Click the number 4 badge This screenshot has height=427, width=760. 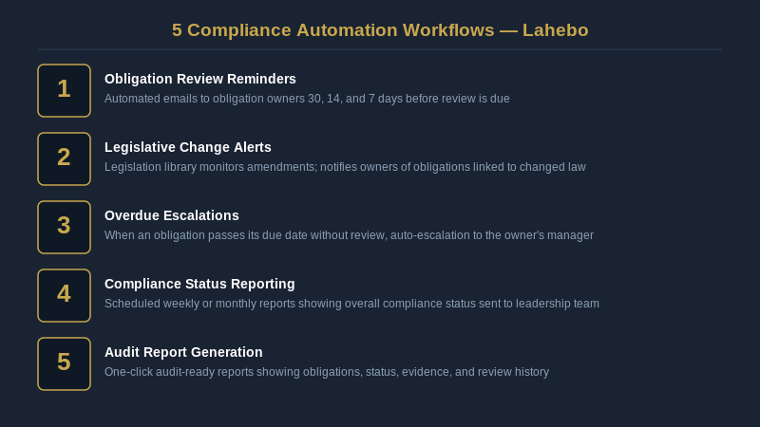click(x=64, y=295)
